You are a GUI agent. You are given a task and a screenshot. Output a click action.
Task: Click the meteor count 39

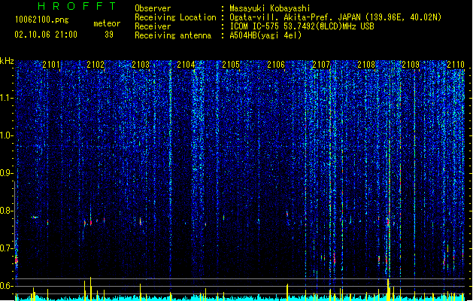click(x=109, y=35)
